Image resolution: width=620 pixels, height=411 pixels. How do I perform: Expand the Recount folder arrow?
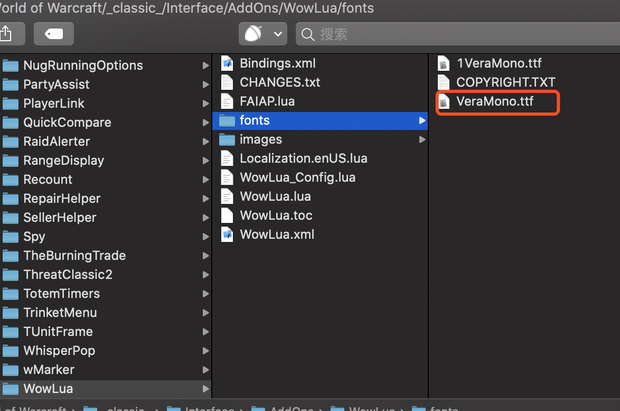click(205, 180)
